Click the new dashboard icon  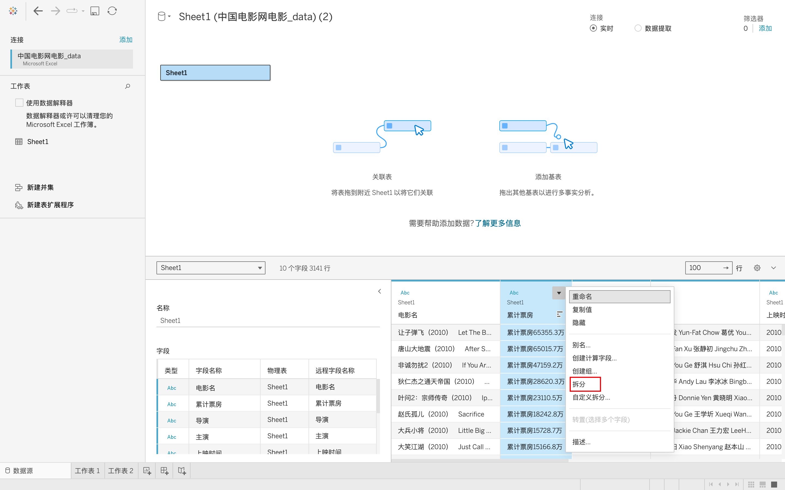tap(164, 471)
